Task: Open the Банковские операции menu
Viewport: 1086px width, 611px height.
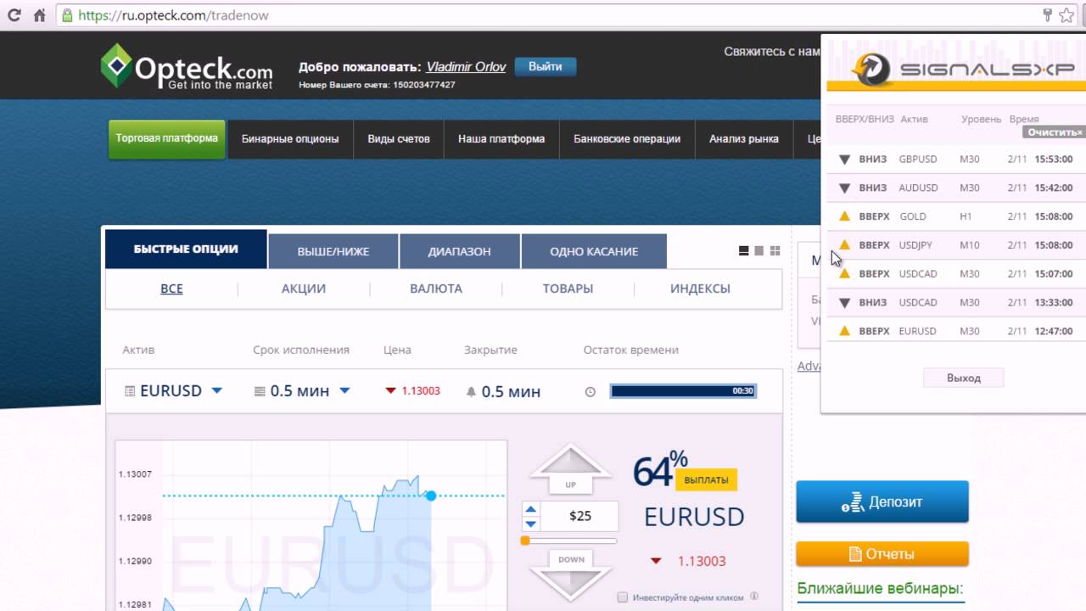Action: tap(627, 139)
